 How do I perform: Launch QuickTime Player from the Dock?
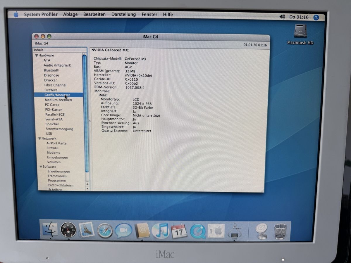(x=197, y=231)
